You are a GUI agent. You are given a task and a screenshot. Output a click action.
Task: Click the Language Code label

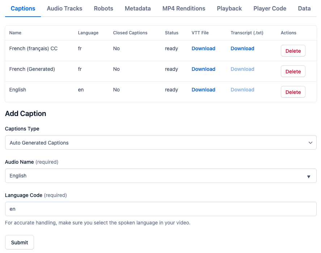tap(24, 195)
